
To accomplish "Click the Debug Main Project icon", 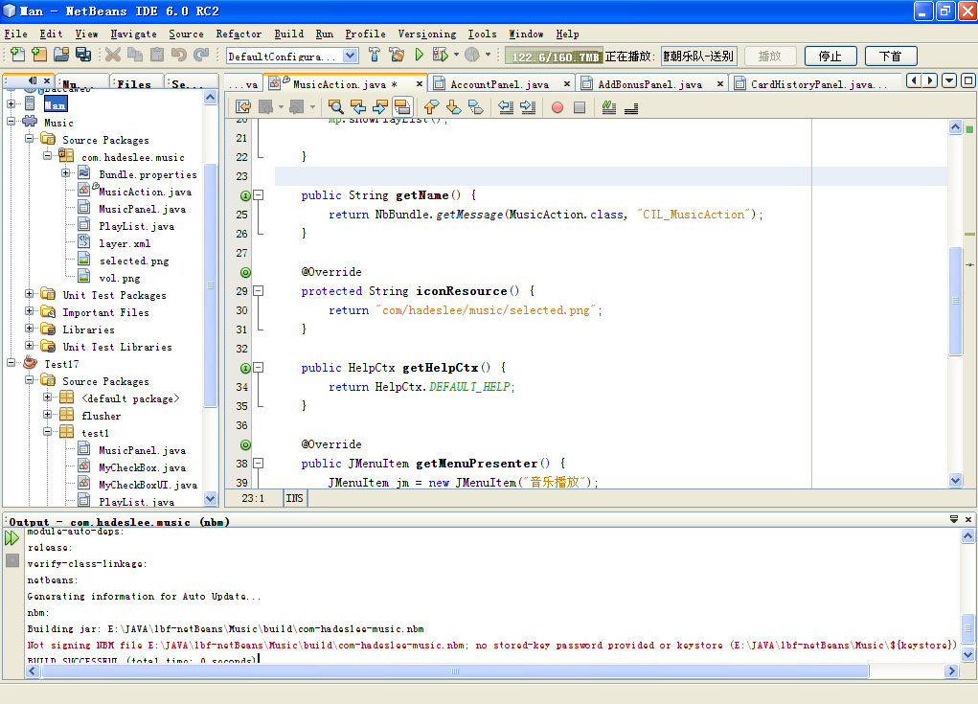I will click(x=441, y=55).
